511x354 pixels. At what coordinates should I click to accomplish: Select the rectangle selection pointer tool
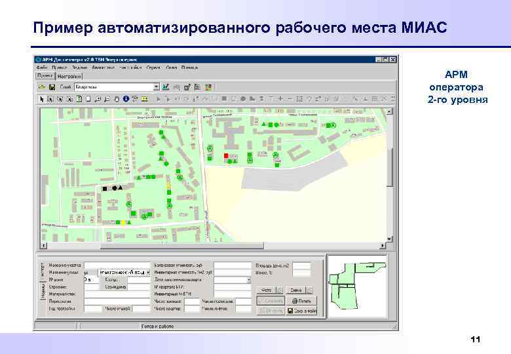[x=50, y=99]
